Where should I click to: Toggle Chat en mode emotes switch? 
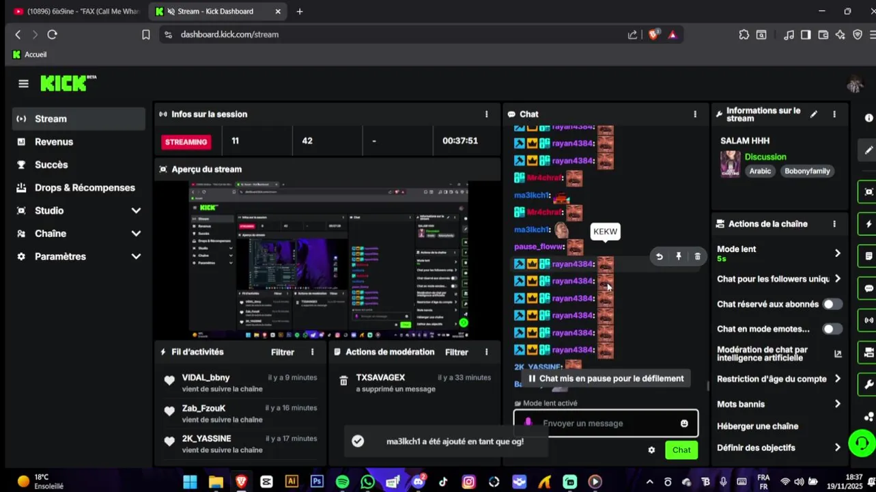tap(832, 329)
